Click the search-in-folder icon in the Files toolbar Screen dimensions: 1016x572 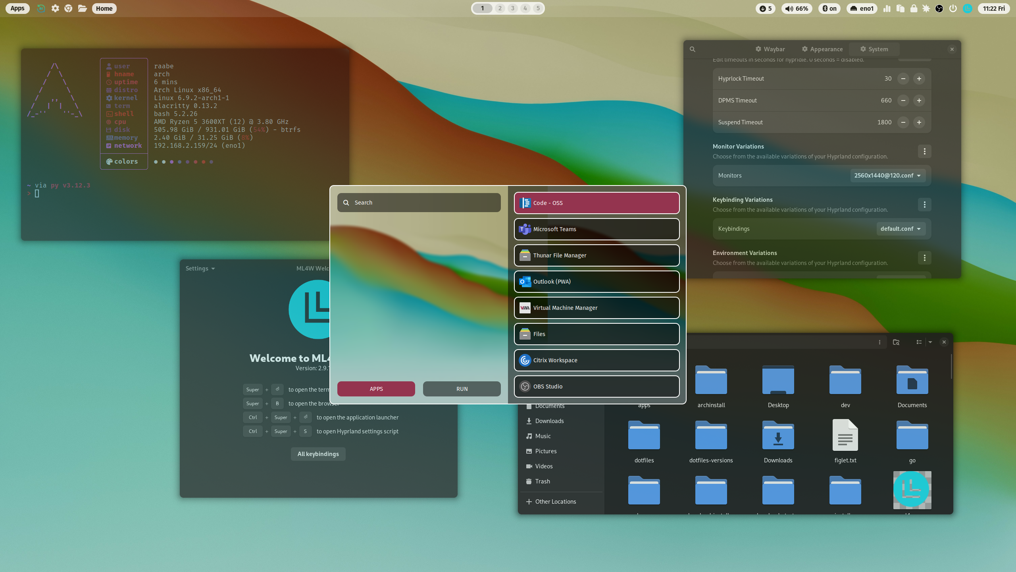[x=897, y=342]
